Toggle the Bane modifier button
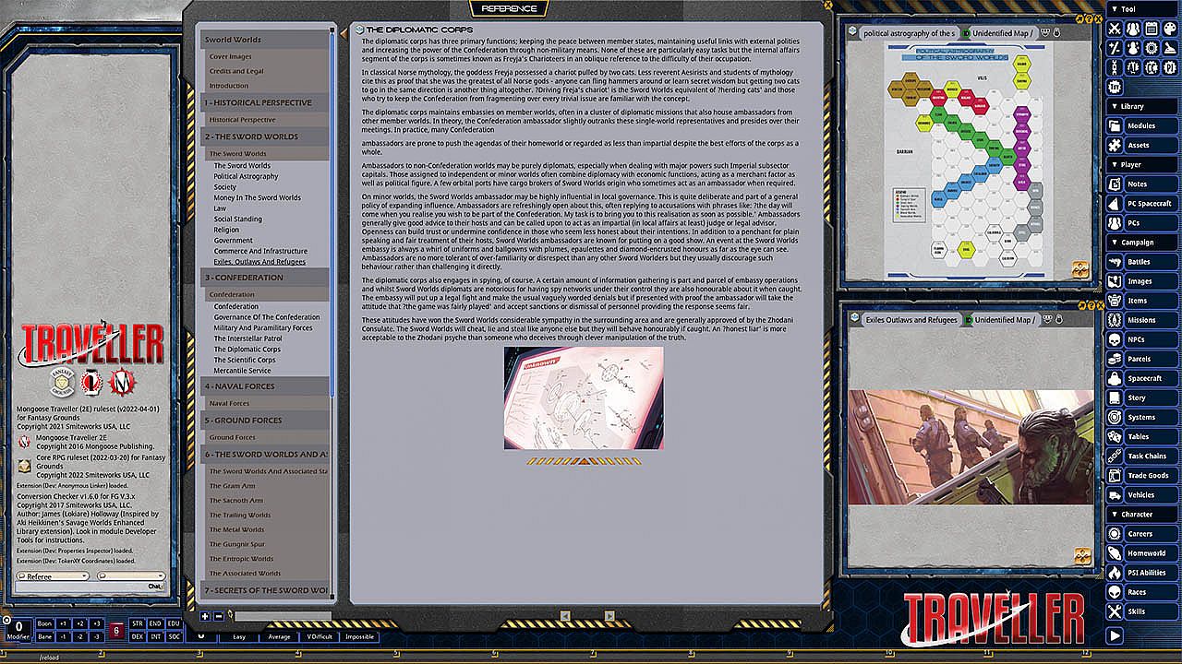The image size is (1182, 664). [x=44, y=636]
